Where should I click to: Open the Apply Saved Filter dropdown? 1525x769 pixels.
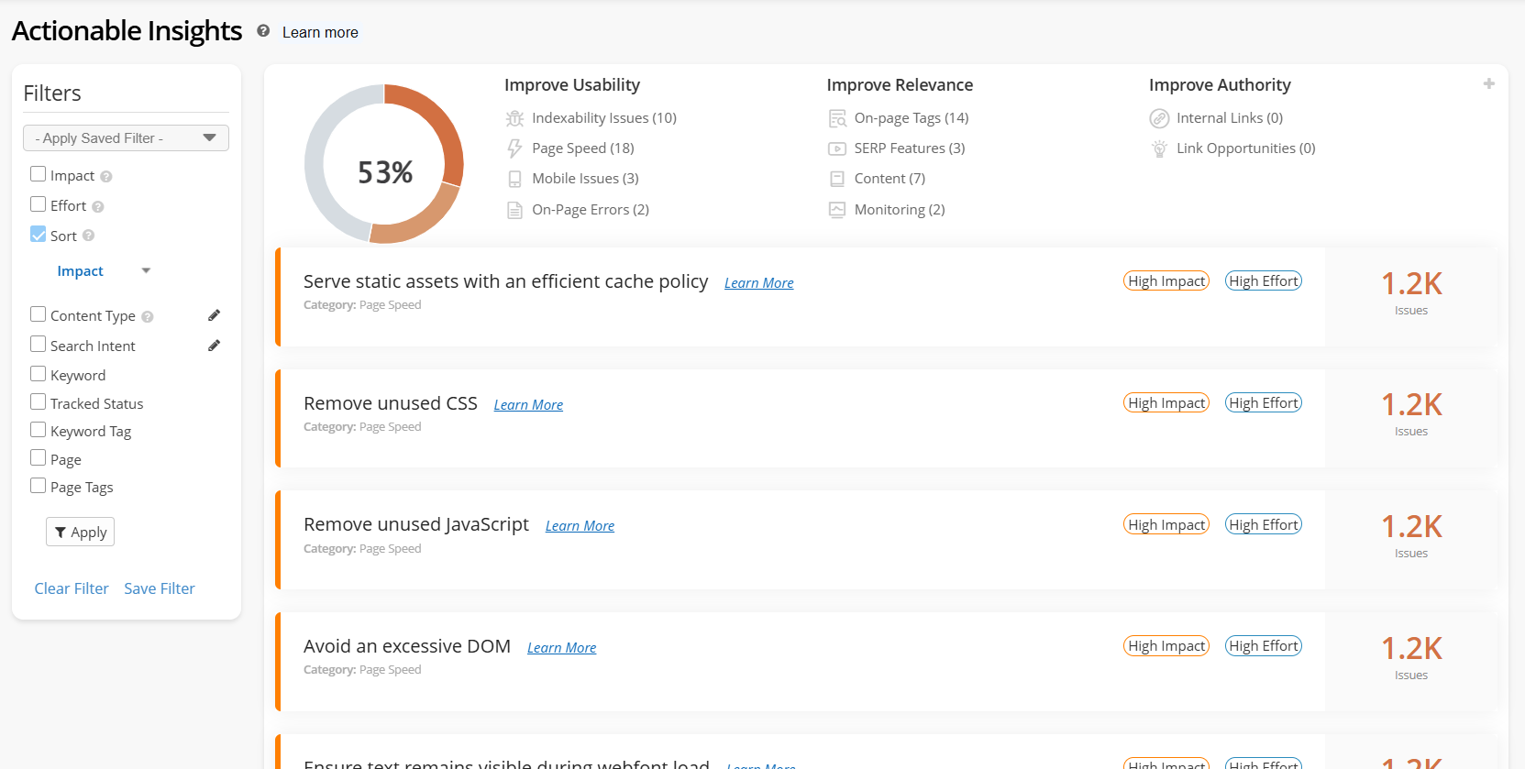[x=126, y=137]
